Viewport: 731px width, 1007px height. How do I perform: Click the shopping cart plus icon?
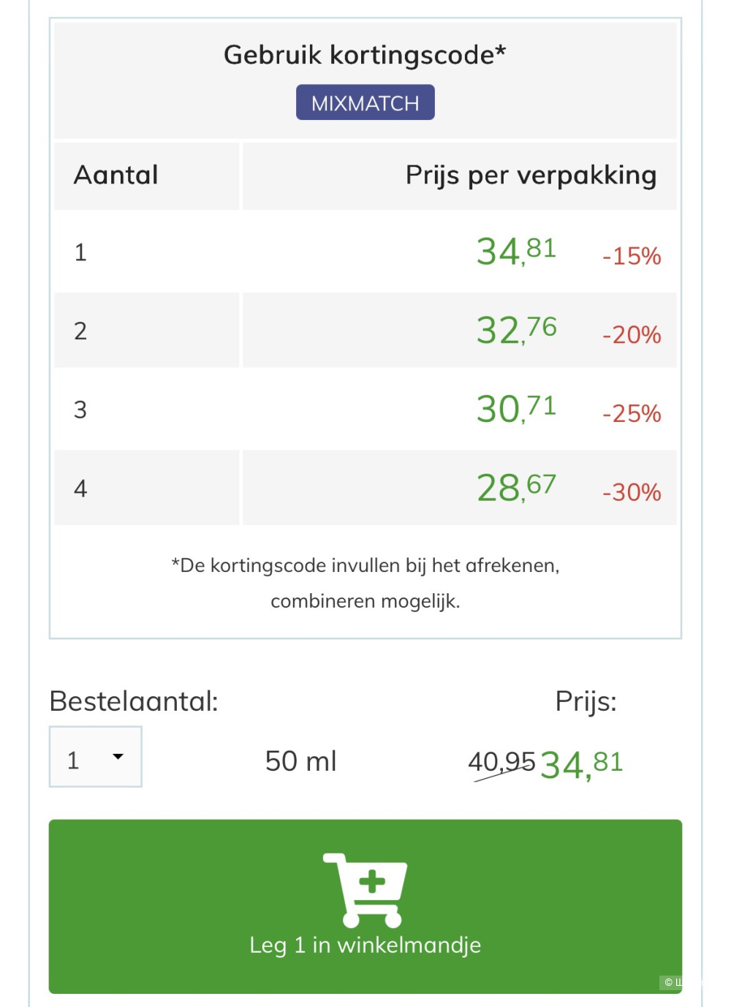click(x=365, y=889)
